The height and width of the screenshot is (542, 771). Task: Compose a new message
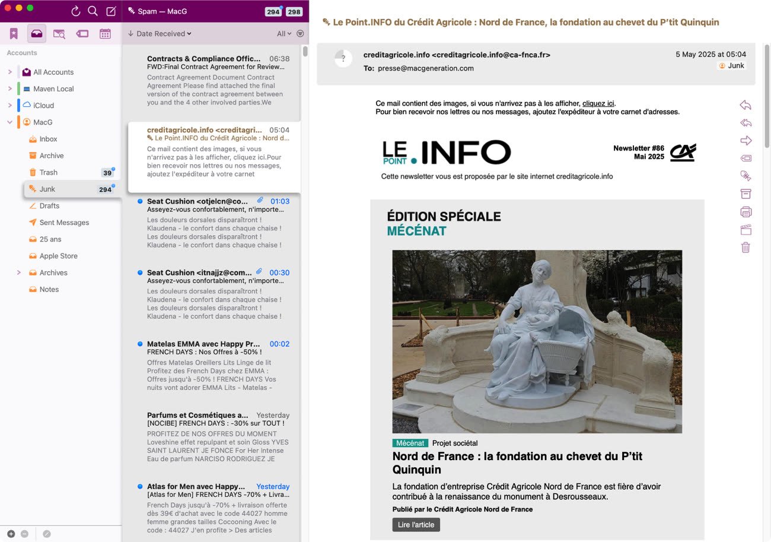tap(110, 11)
